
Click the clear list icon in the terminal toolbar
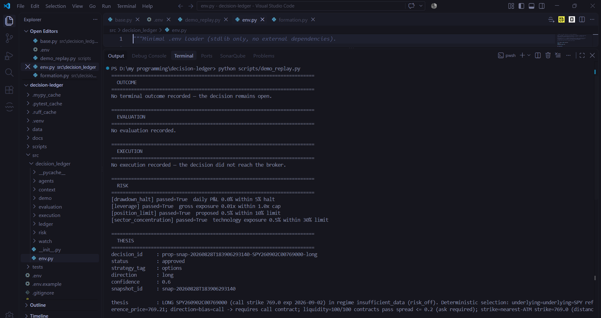click(x=558, y=55)
